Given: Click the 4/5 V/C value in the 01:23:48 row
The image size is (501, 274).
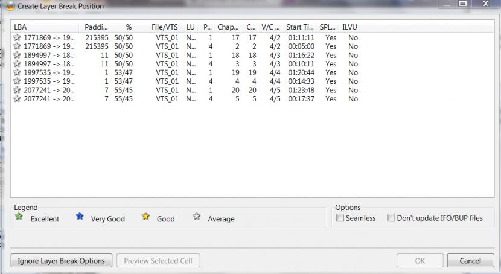Looking at the screenshot, I should pyautogui.click(x=275, y=90).
